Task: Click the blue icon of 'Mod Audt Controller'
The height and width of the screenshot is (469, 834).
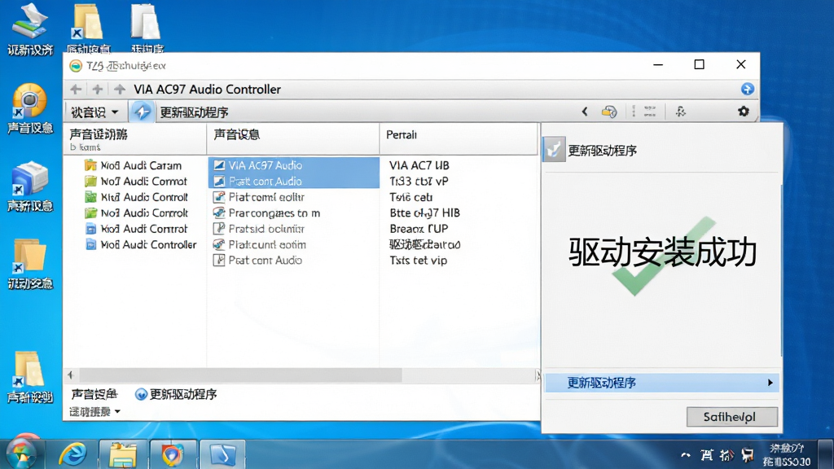Action: [x=91, y=244]
